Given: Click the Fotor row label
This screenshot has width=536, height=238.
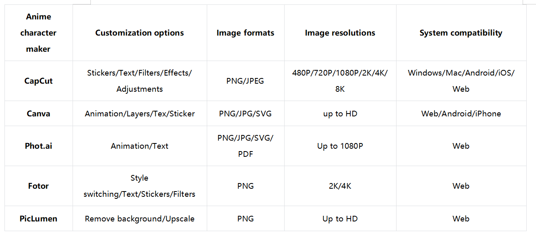Looking at the screenshot, I should 39,186.
